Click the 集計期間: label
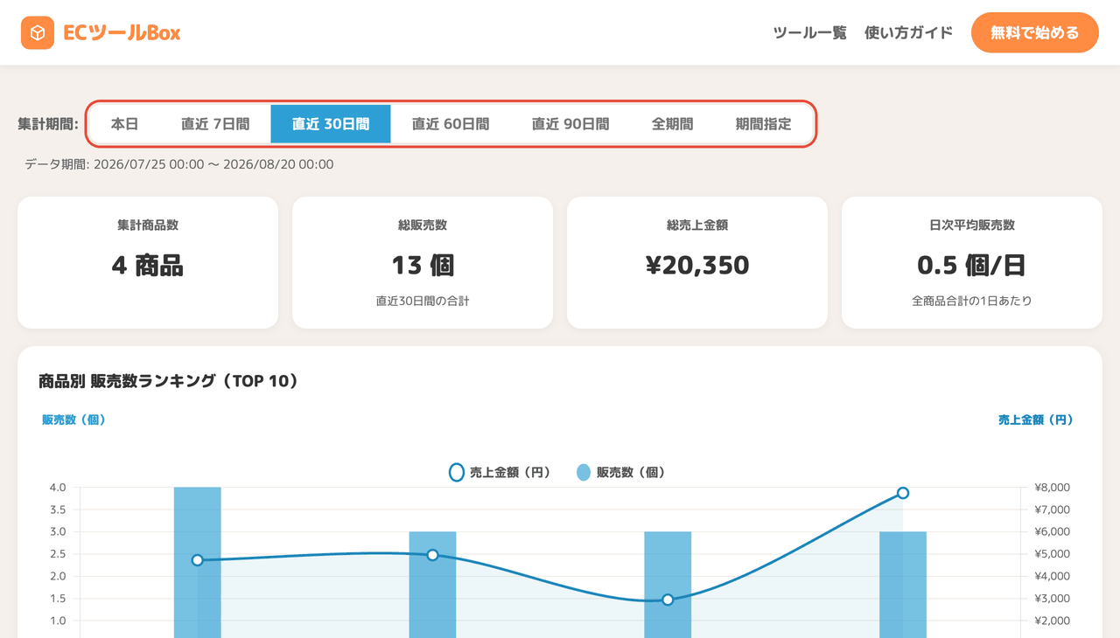 pos(48,124)
